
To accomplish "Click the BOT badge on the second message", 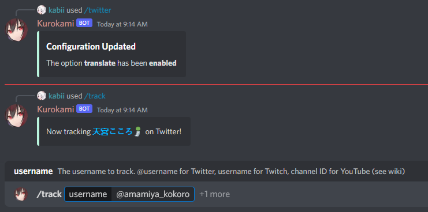I will tap(84, 109).
